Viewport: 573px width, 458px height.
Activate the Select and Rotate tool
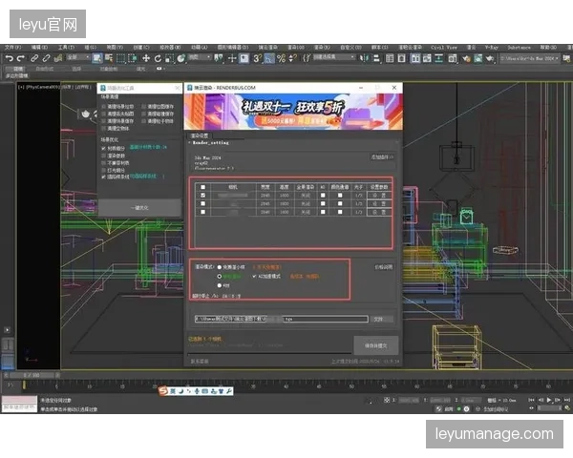coord(158,58)
